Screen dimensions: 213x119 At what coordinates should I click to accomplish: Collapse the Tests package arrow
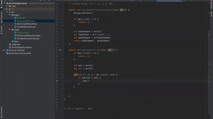point(10,30)
